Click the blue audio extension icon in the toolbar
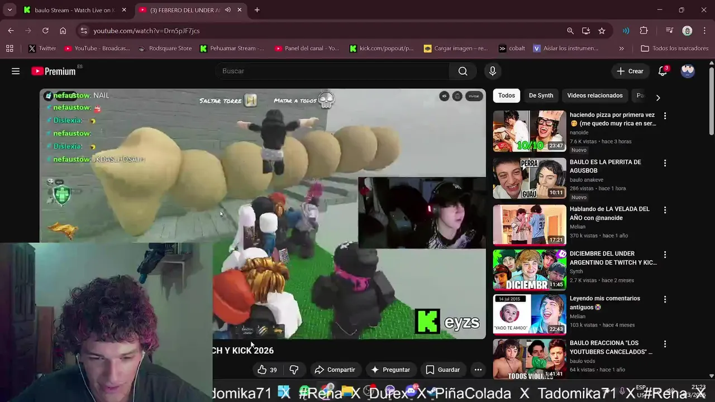 coord(626,31)
